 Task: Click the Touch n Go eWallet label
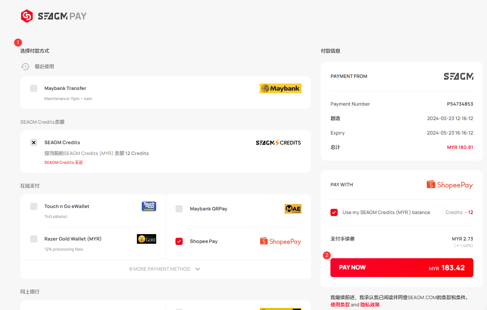tap(67, 206)
